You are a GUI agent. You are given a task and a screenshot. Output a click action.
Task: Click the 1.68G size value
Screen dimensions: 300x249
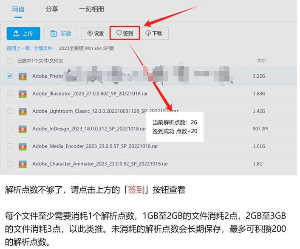[259, 94]
